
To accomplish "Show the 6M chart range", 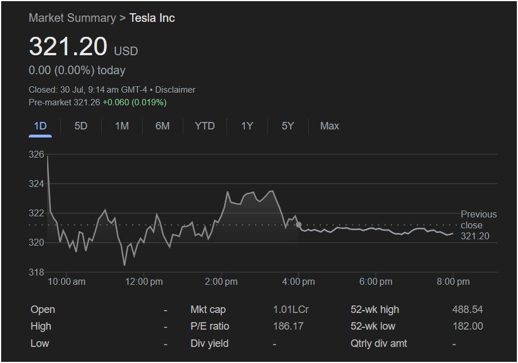I will [x=163, y=126].
